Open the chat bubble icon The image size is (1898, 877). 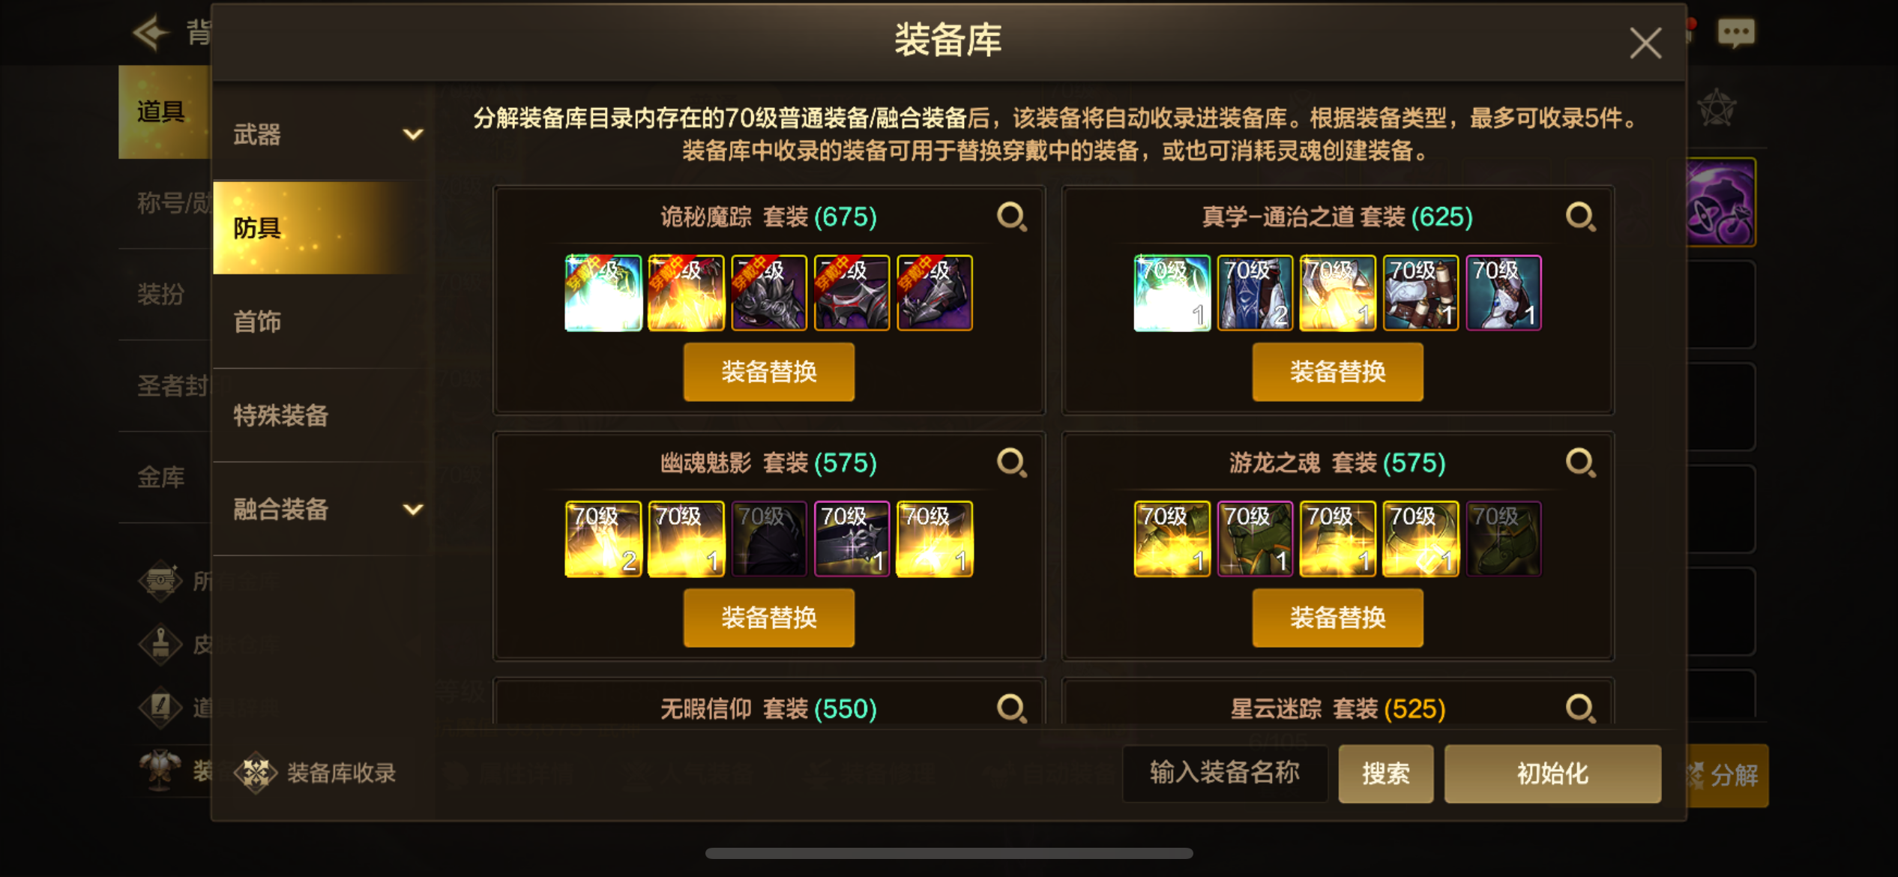1735,33
